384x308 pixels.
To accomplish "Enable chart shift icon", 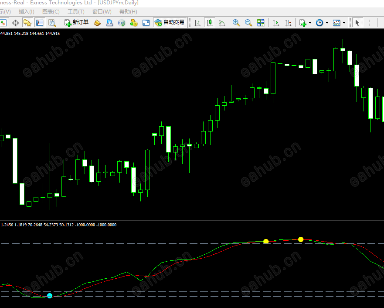I will (288, 23).
